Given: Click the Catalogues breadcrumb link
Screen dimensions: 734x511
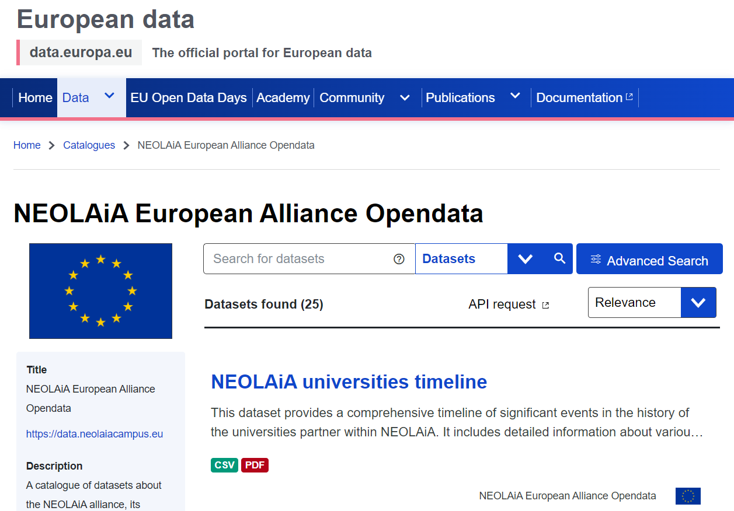Looking at the screenshot, I should pos(89,145).
